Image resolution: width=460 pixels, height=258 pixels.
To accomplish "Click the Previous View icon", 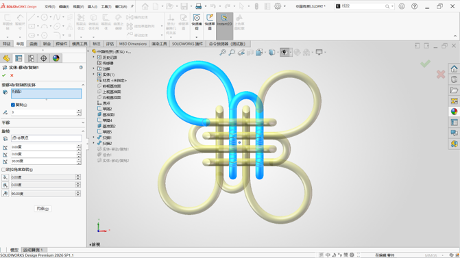I will [241, 53].
